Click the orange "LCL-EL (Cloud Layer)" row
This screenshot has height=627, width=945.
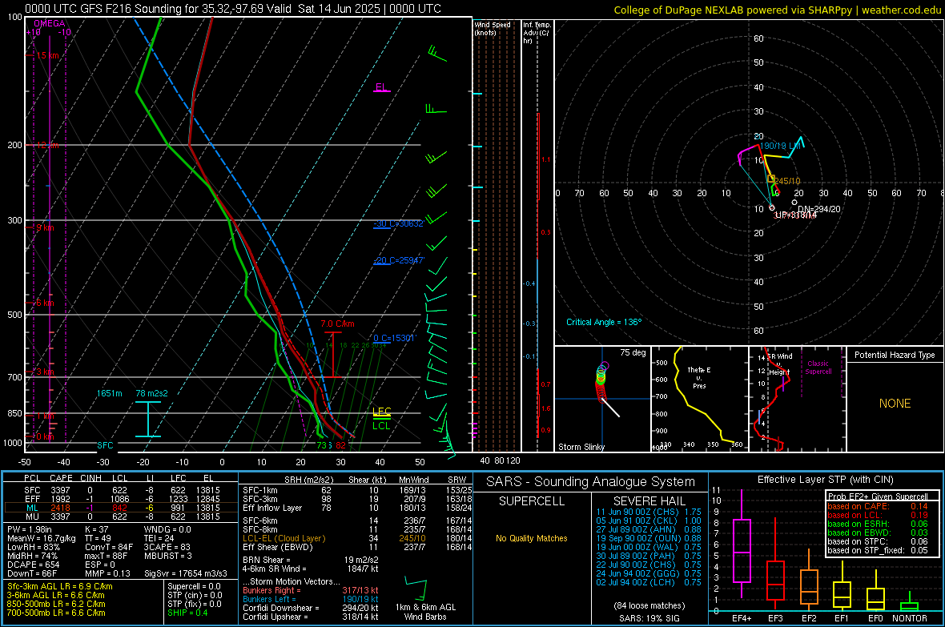[356, 538]
